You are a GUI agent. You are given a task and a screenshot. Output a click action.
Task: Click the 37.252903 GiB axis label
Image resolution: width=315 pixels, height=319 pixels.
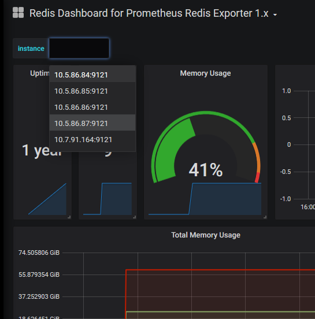click(x=39, y=296)
